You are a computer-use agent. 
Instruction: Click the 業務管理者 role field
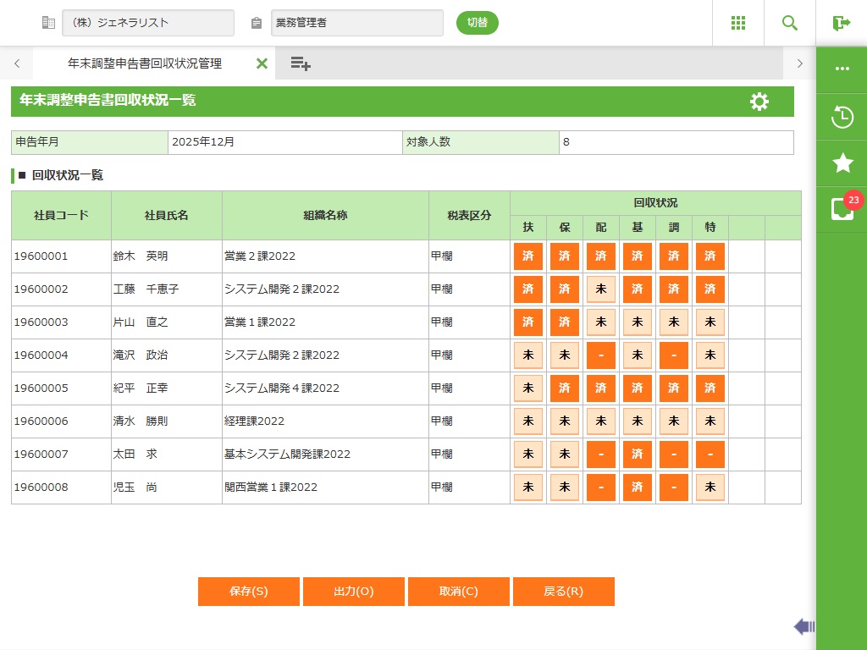[356, 23]
